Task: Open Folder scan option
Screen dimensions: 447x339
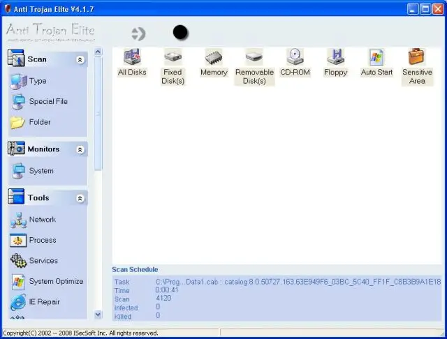Action: coord(31,122)
